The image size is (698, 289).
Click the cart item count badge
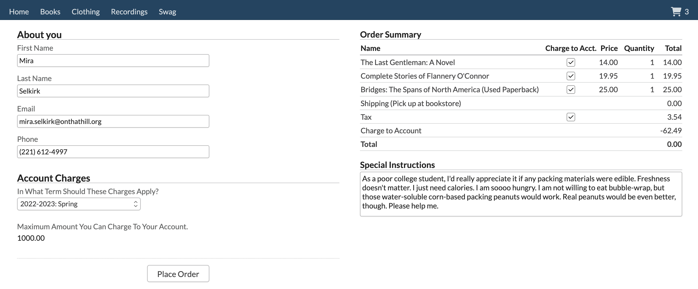[687, 12]
